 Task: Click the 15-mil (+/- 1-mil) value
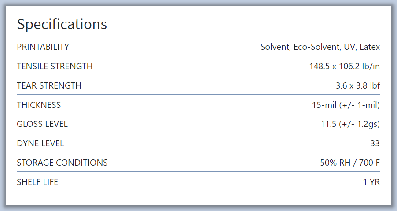pyautogui.click(x=346, y=105)
